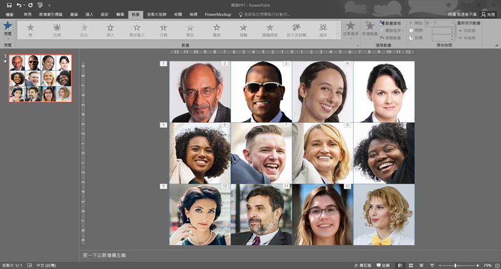
Task: Choose the Appear (出現) animation effect
Action: pyautogui.click(x=57, y=29)
